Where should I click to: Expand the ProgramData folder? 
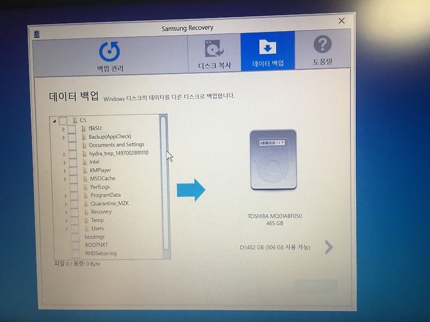point(66,196)
